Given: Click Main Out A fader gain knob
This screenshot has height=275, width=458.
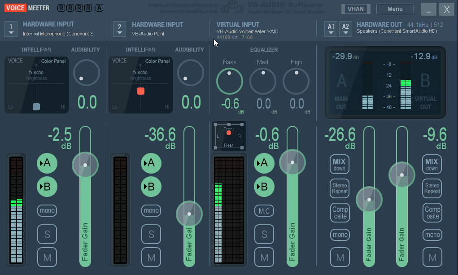Looking at the screenshot, I should coord(369,200).
